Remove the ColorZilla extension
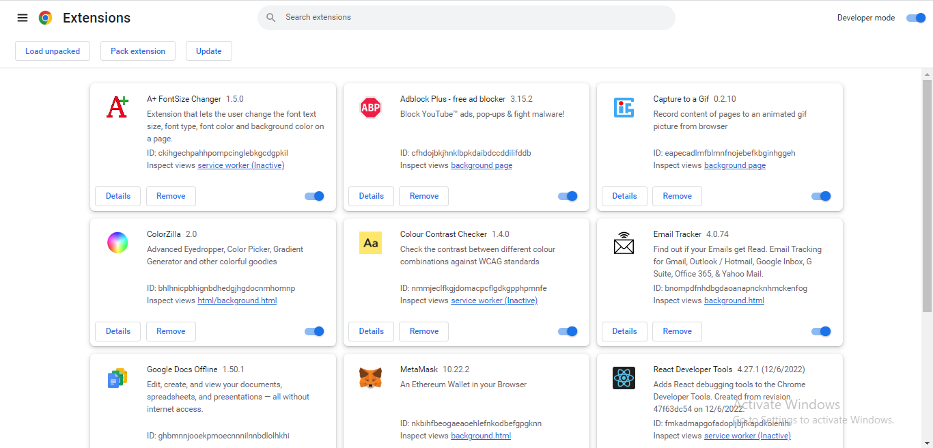The height and width of the screenshot is (448, 933). [x=171, y=331]
